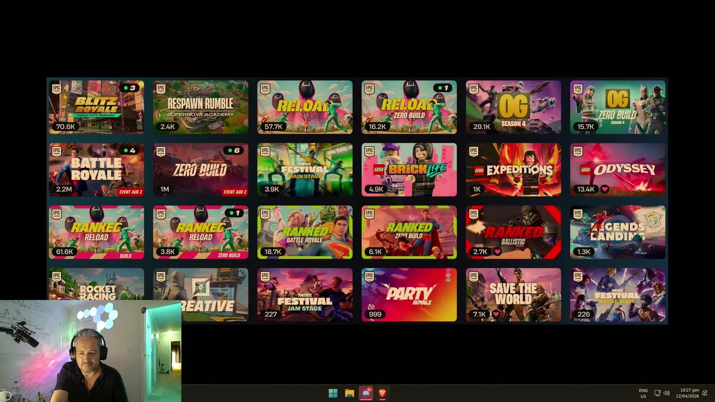Click the '29.1K' player count on OG Season 4

(482, 127)
